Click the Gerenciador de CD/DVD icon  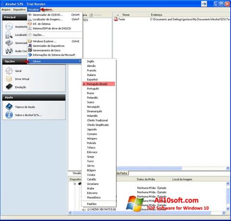pyautogui.click(x=30, y=15)
